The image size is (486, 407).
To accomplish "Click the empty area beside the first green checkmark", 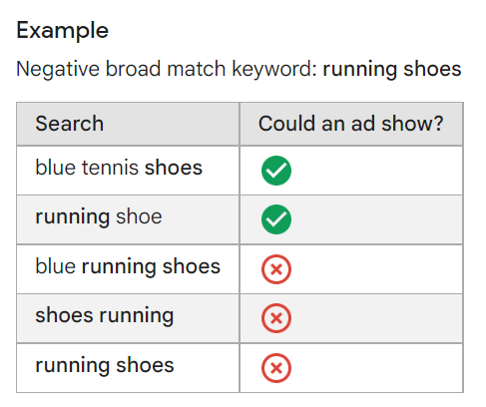I will click(376, 171).
